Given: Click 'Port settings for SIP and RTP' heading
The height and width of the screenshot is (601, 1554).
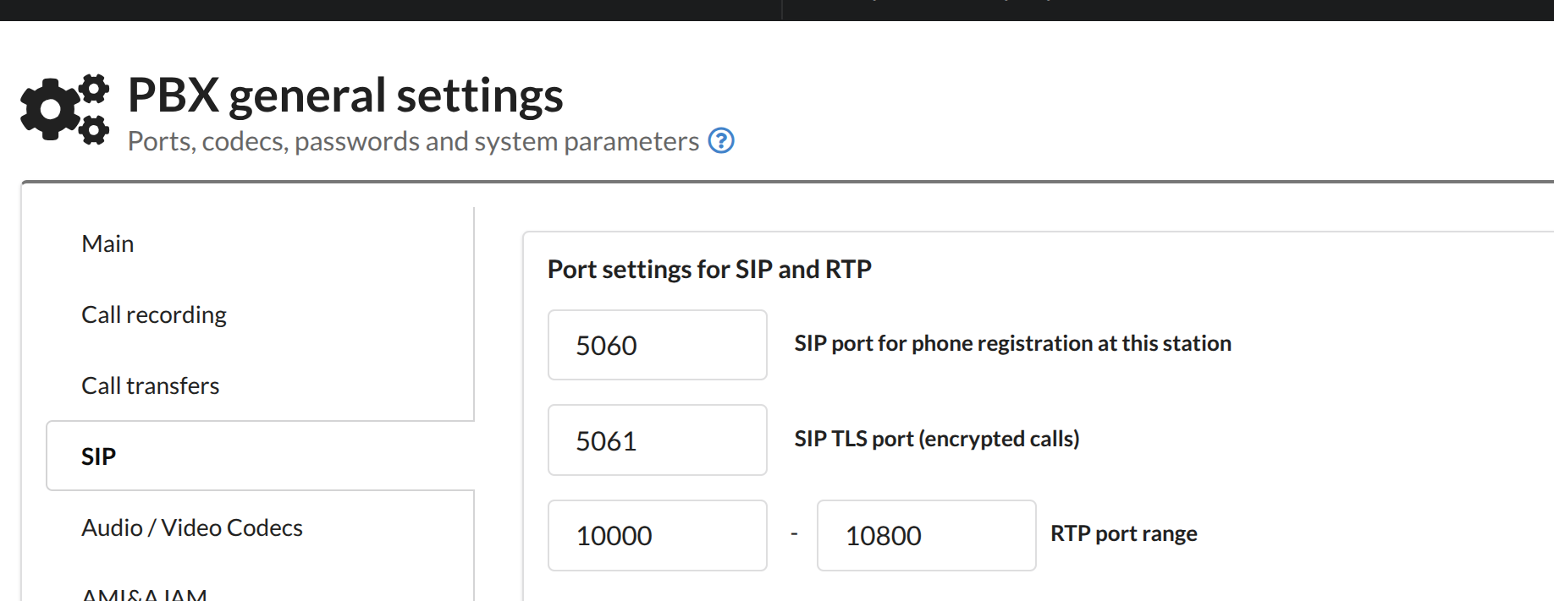Looking at the screenshot, I should click(709, 269).
